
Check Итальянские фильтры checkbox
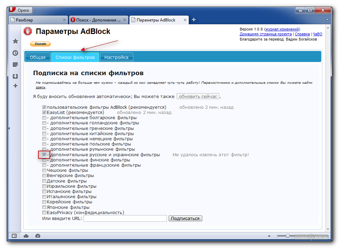pos(44,197)
